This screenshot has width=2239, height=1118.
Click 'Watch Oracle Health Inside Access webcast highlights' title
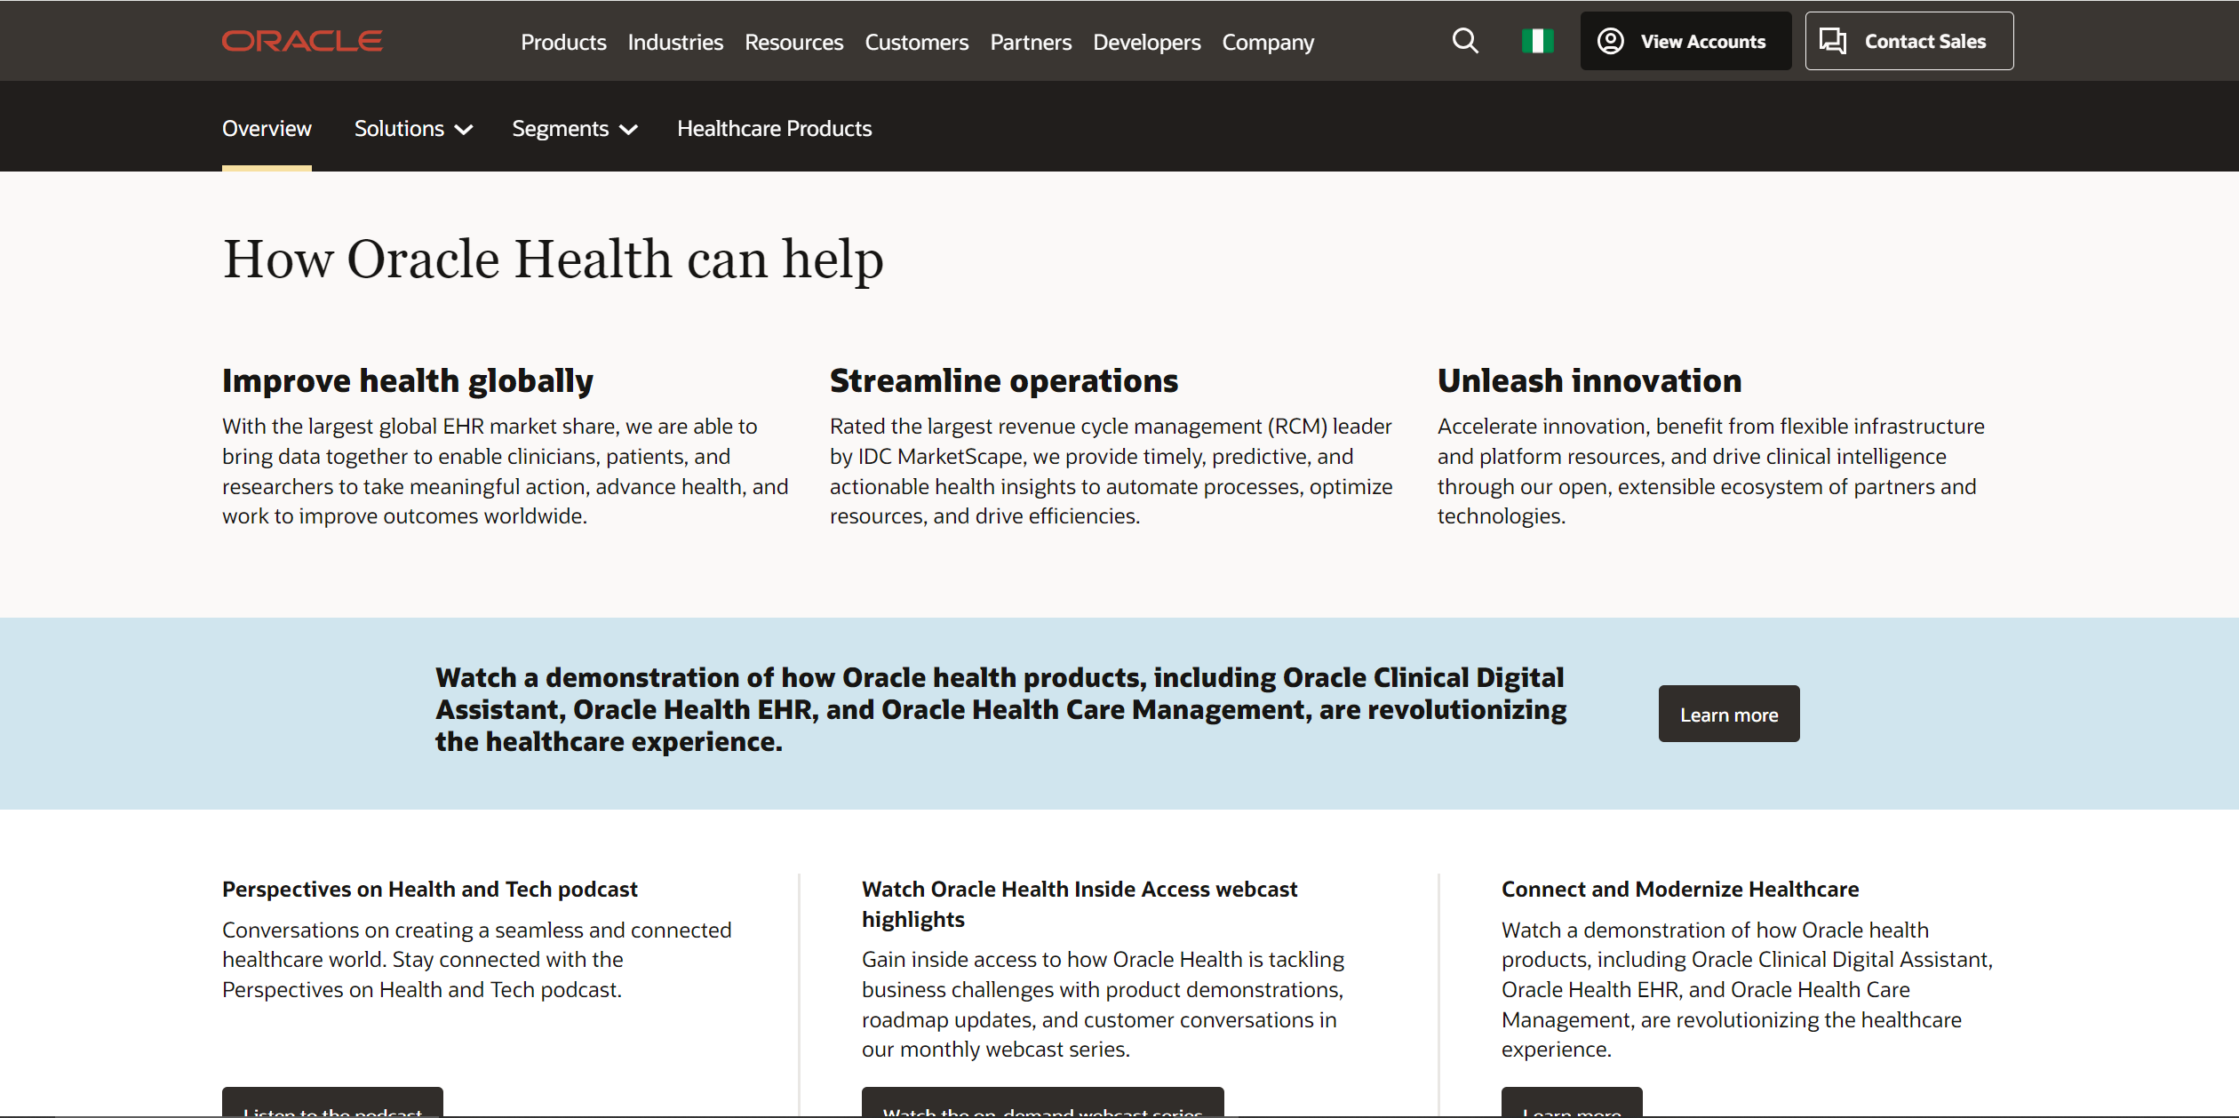(1080, 904)
